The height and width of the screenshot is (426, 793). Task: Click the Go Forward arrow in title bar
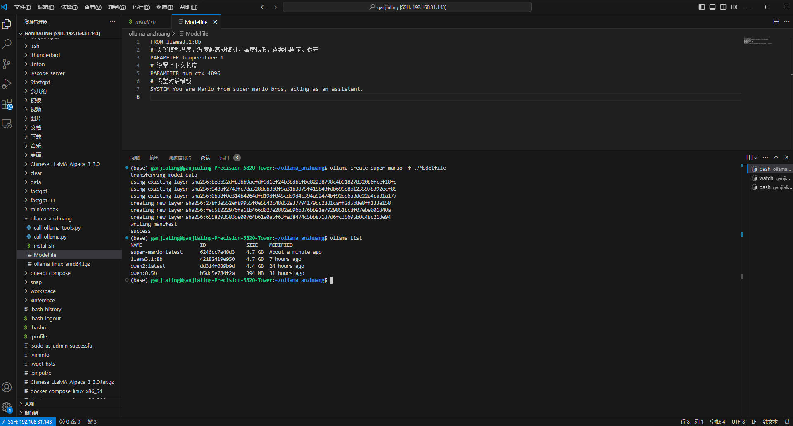coord(274,7)
